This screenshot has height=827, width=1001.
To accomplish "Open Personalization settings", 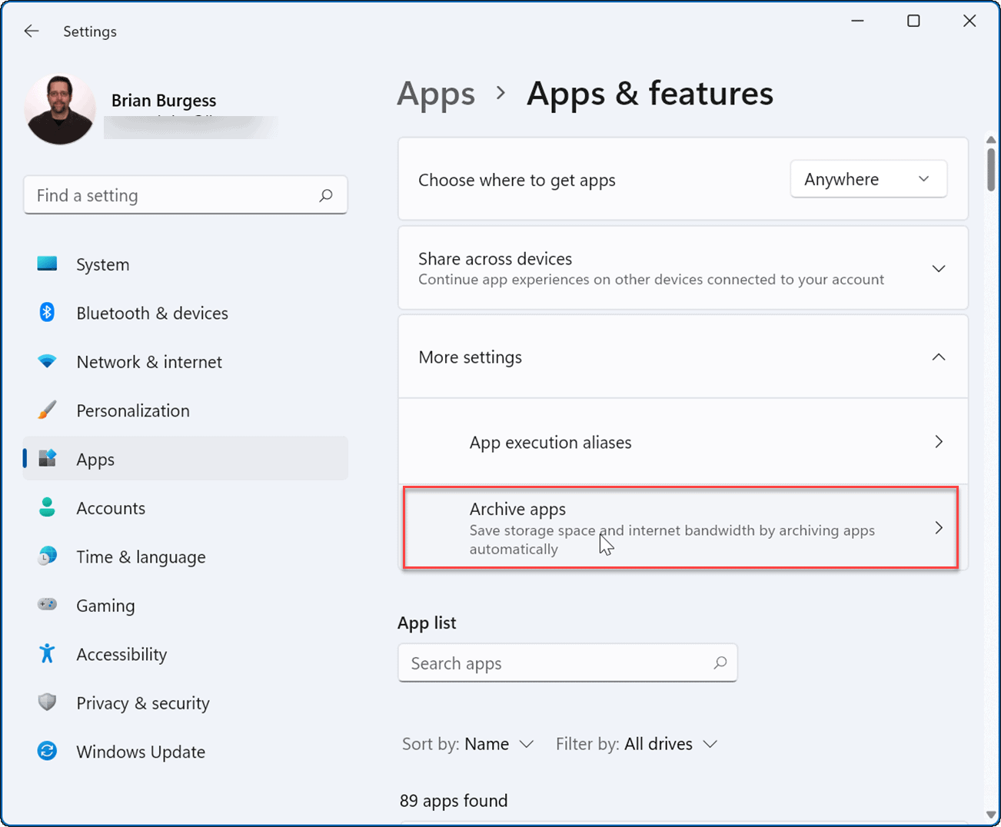I will pos(47,410).
